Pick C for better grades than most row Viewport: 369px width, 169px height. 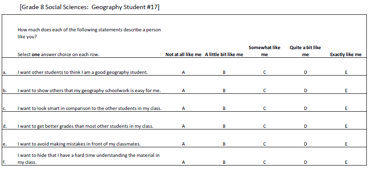coord(265,126)
